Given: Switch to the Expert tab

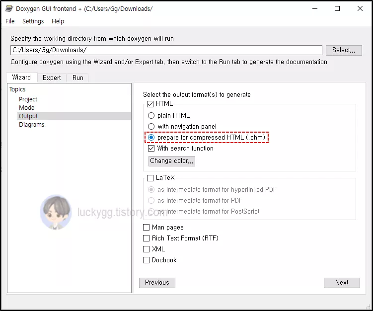Looking at the screenshot, I should tap(52, 78).
